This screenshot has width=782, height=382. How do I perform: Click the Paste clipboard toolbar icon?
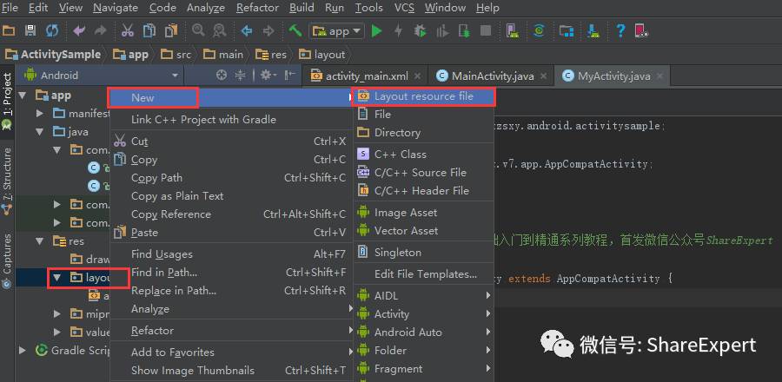pyautogui.click(x=171, y=31)
